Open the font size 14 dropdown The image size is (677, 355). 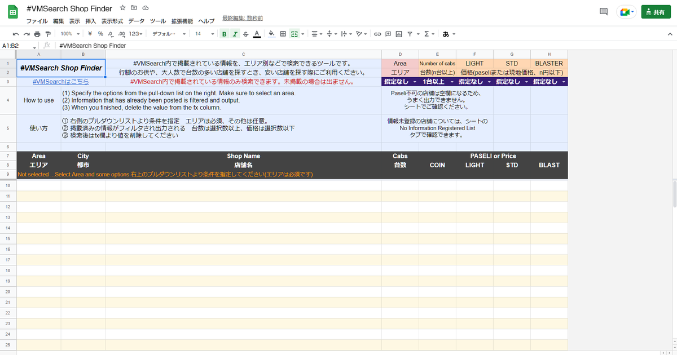coord(204,34)
